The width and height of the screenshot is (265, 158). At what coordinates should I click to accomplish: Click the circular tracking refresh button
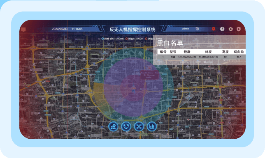[126, 126]
